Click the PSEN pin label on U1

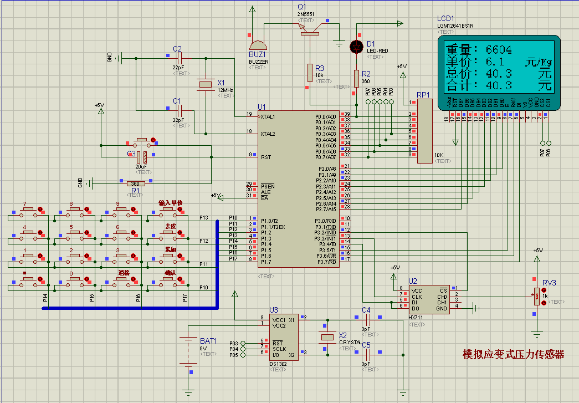[x=268, y=187]
